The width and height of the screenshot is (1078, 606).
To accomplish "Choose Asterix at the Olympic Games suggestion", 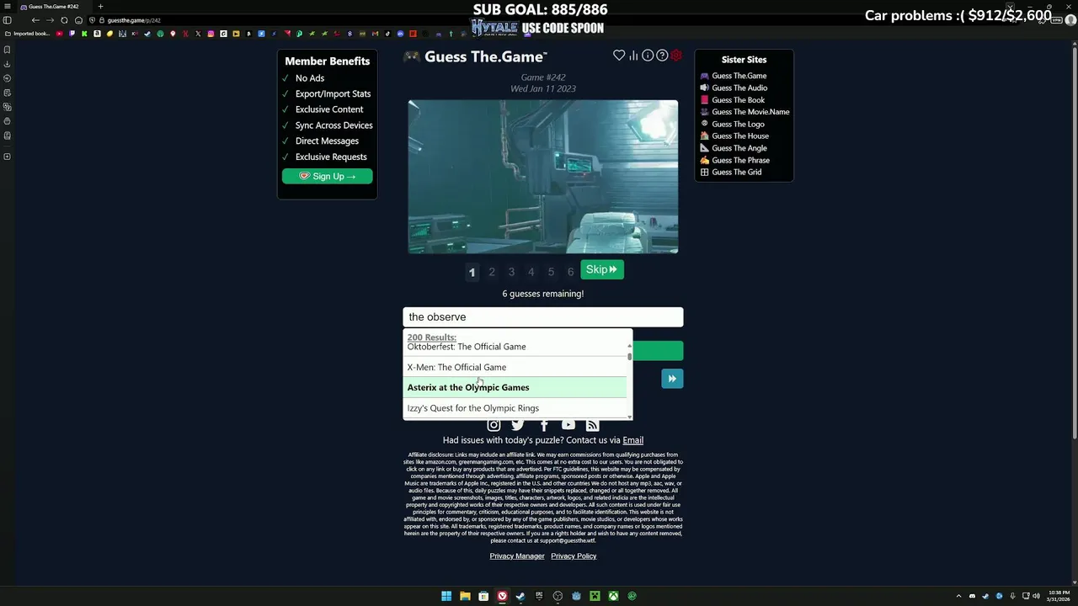I will click(x=515, y=387).
